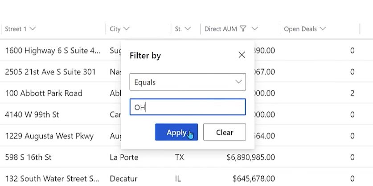The height and width of the screenshot is (186, 373).
Task: Click the $645,678.00 Direct AUM value
Action: pyautogui.click(x=254, y=179)
